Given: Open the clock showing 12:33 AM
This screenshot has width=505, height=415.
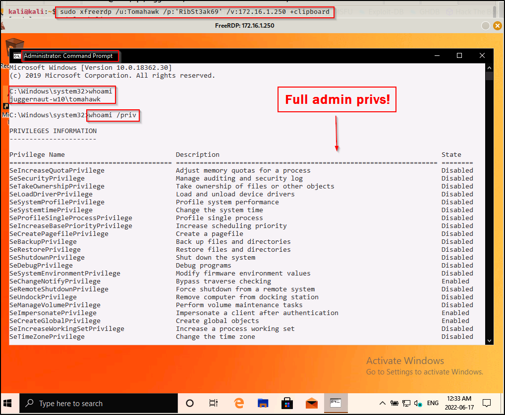Looking at the screenshot, I should coord(459,403).
